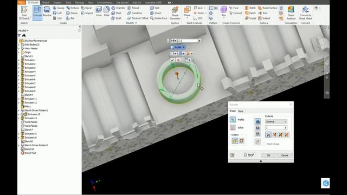Open the Extents Distance dropdown

pyautogui.click(x=276, y=121)
